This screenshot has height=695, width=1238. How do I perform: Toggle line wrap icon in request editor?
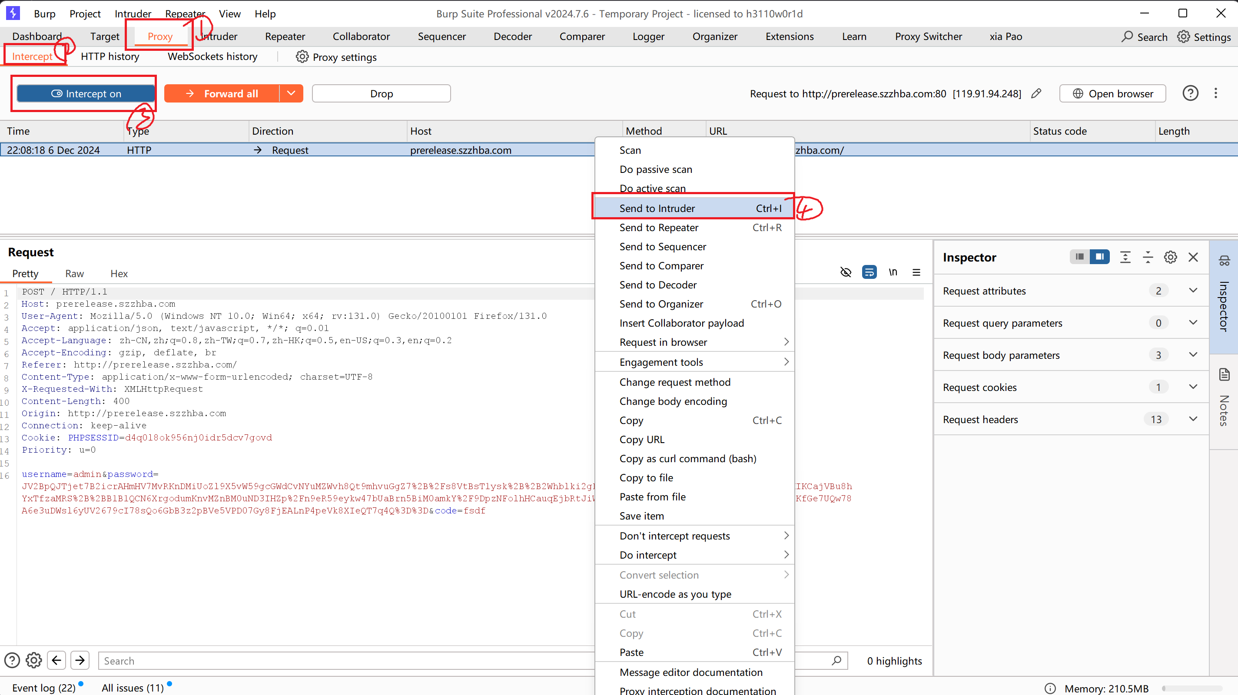coord(869,272)
